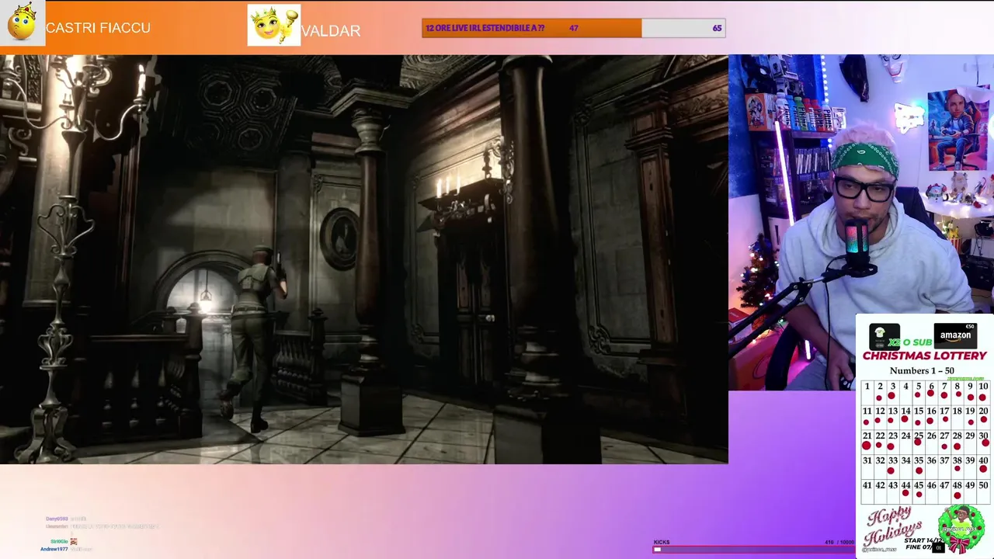Click the 410 / 10000 kicks counter

(839, 542)
